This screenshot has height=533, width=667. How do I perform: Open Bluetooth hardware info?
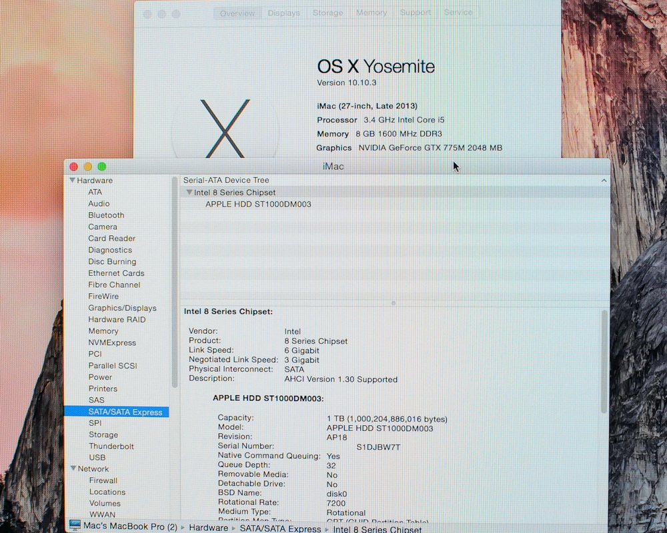coord(106,215)
